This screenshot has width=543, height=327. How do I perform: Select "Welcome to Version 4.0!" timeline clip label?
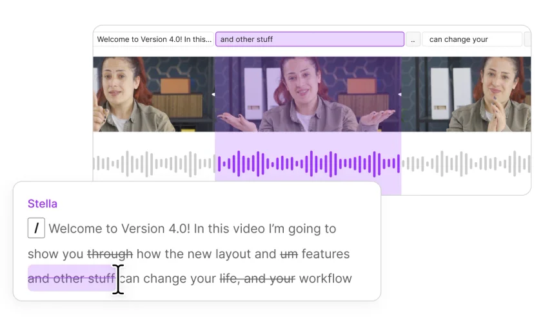click(153, 39)
